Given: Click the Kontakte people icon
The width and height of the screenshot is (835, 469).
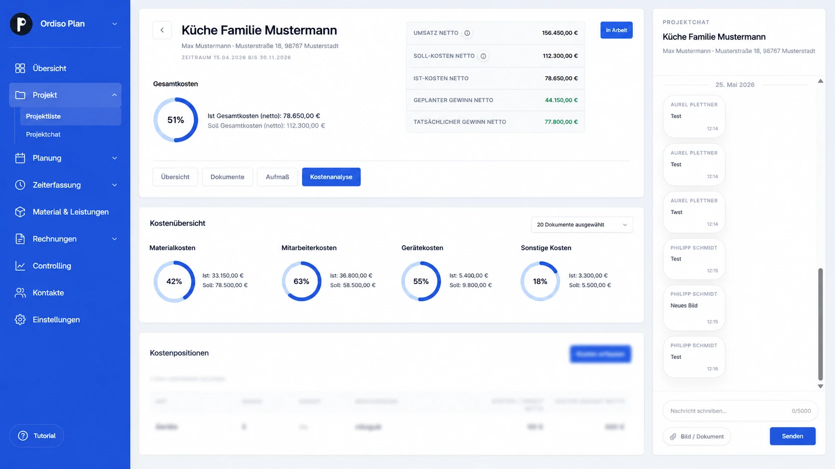Looking at the screenshot, I should [20, 293].
